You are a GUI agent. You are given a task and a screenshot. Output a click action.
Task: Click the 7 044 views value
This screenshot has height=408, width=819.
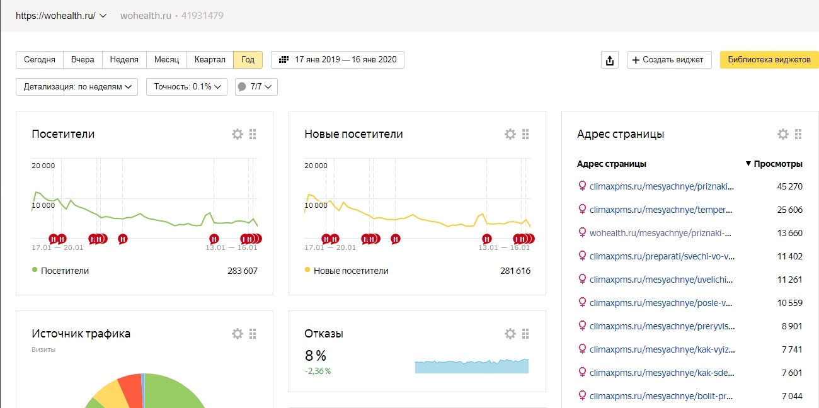tap(793, 396)
